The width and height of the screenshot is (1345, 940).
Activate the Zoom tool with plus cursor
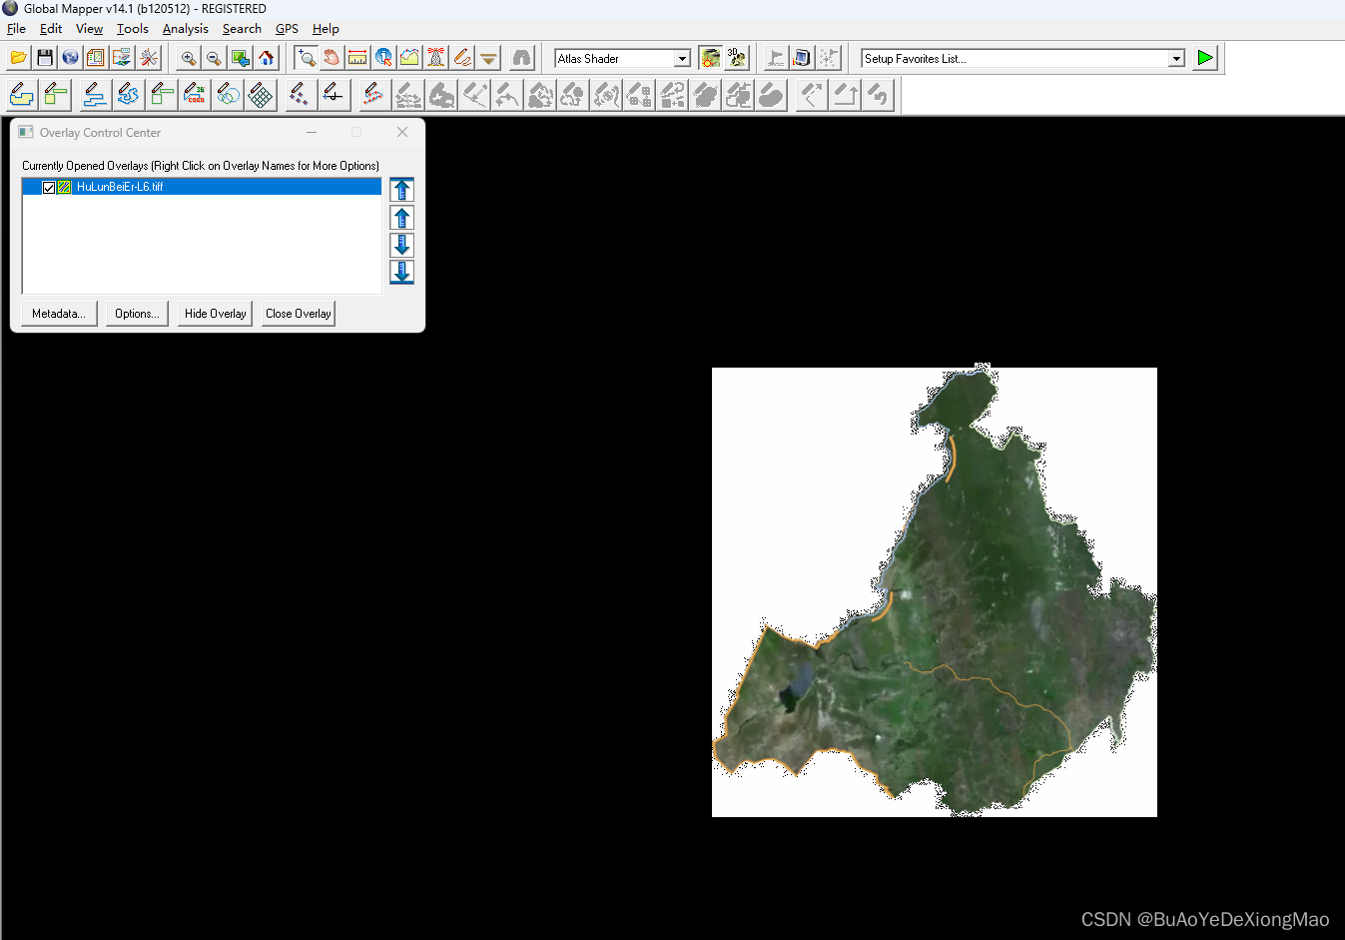tap(307, 58)
